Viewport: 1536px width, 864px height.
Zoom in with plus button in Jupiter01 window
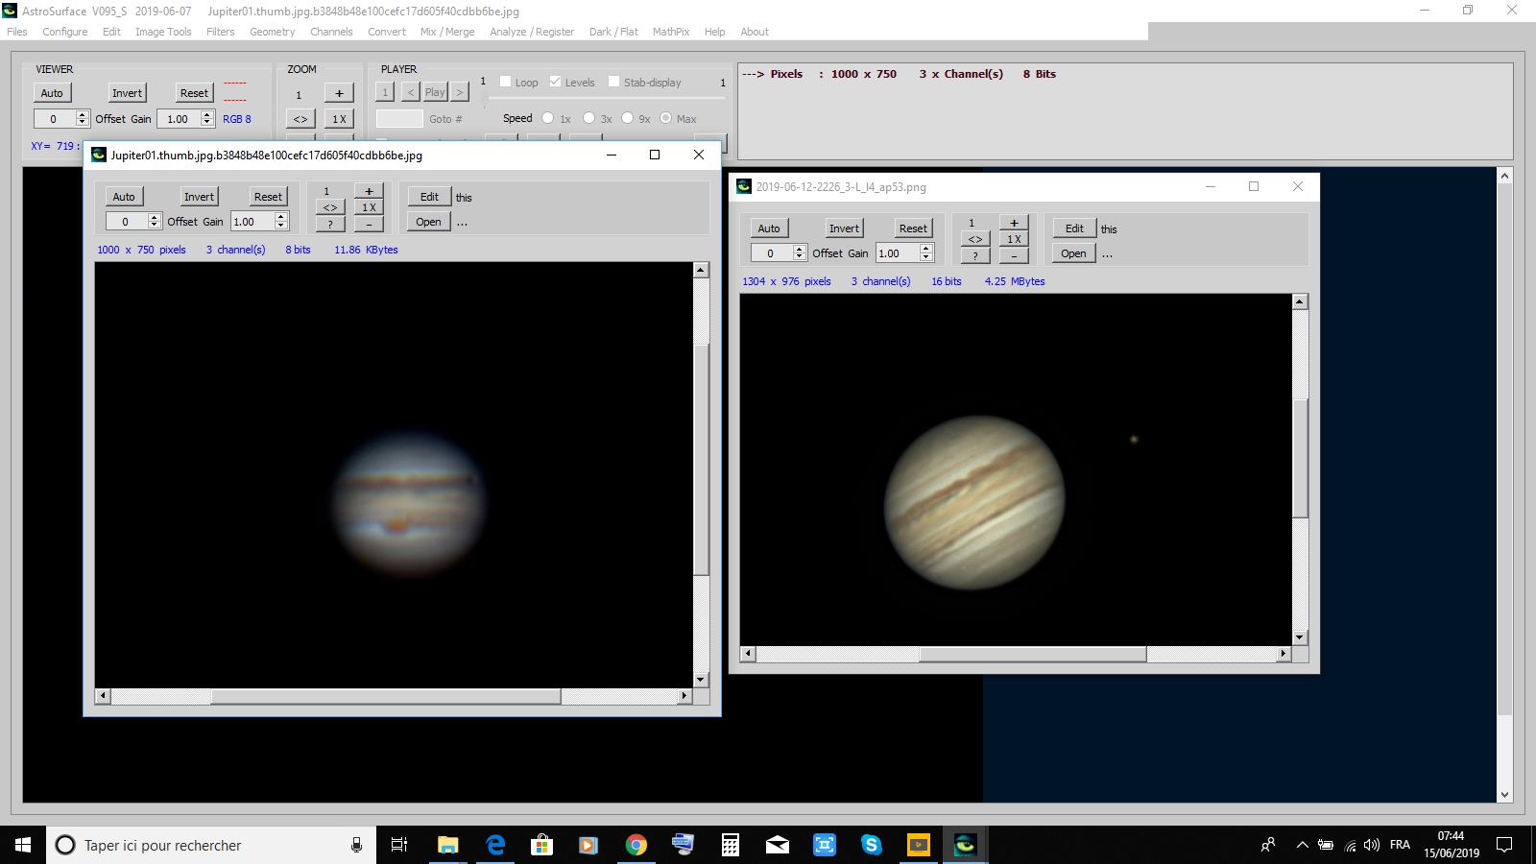click(x=369, y=191)
